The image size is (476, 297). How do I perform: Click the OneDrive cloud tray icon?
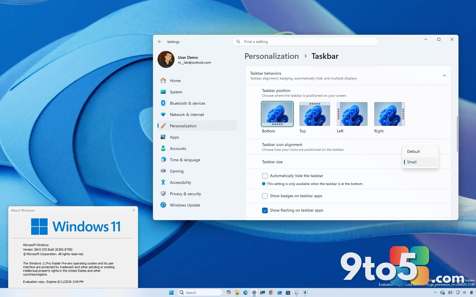(443, 292)
